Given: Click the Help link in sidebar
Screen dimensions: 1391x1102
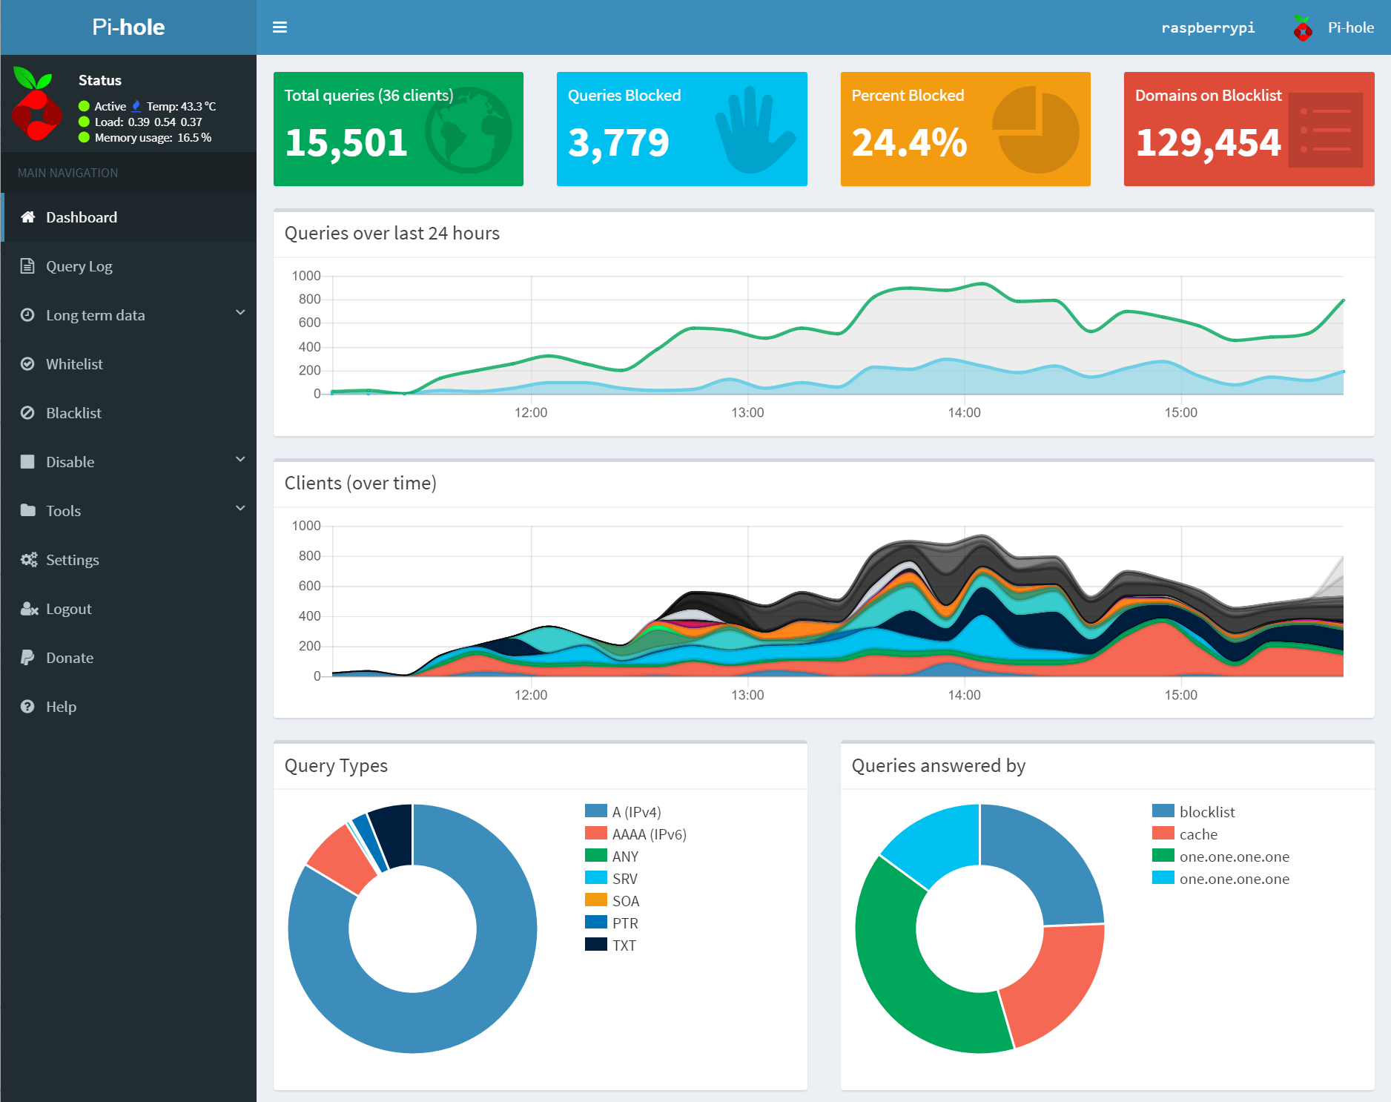Looking at the screenshot, I should (x=61, y=706).
